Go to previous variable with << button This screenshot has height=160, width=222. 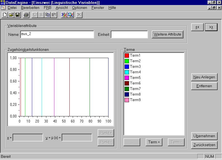coord(197,27)
